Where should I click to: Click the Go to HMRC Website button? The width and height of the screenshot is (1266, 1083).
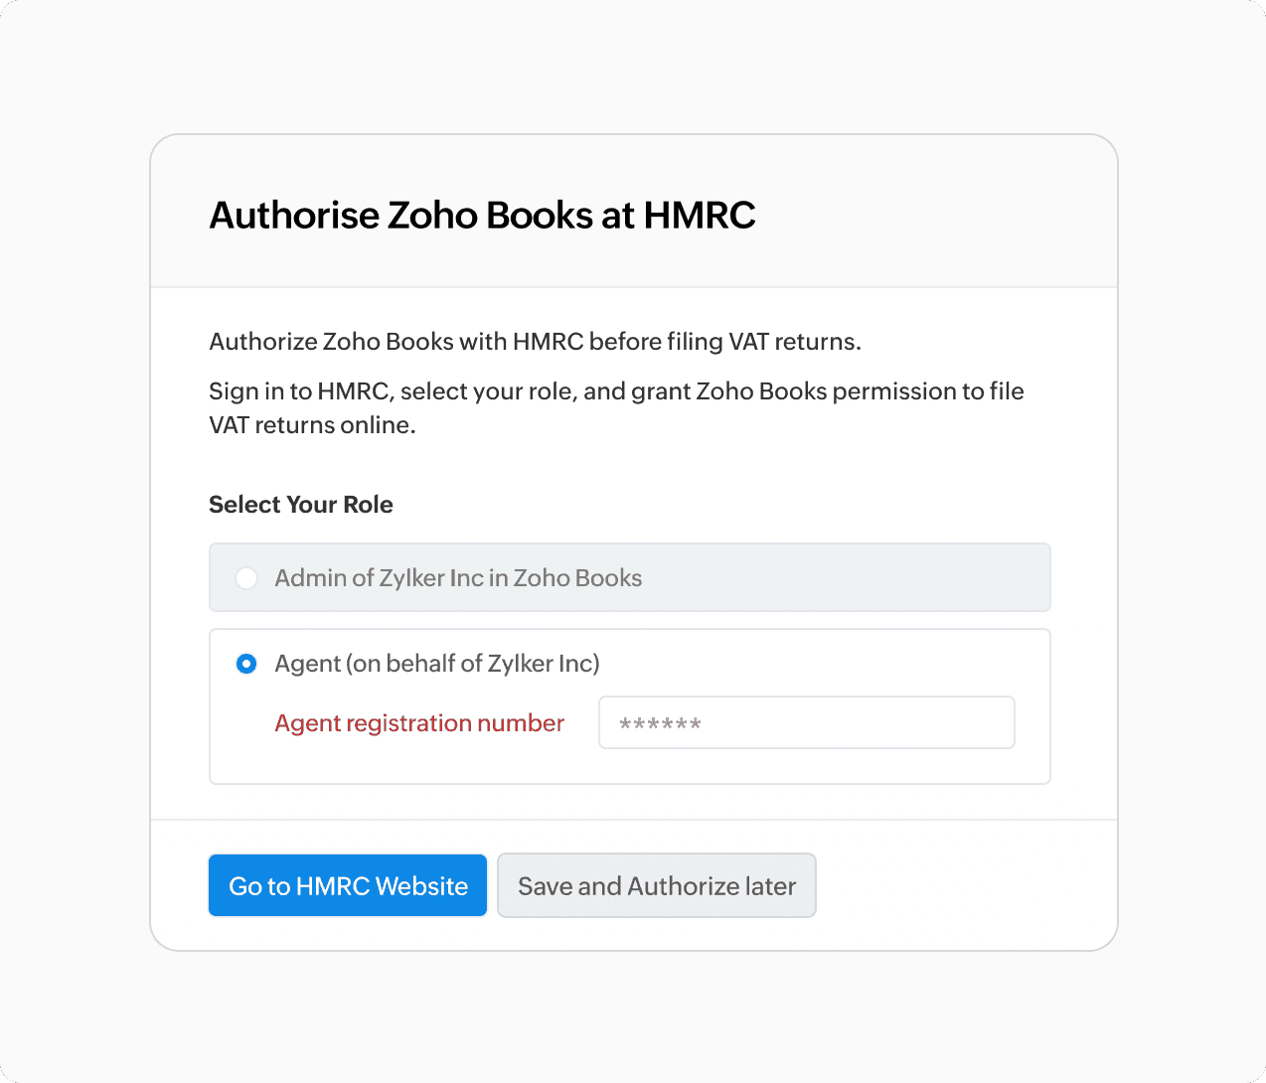click(348, 885)
